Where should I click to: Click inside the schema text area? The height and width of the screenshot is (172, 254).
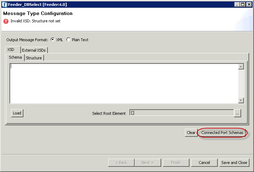pyautogui.click(x=124, y=84)
